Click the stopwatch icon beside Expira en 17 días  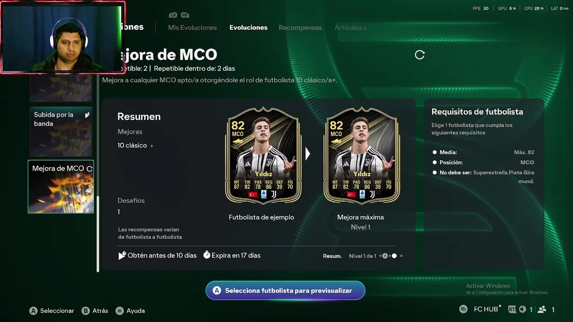(x=207, y=255)
